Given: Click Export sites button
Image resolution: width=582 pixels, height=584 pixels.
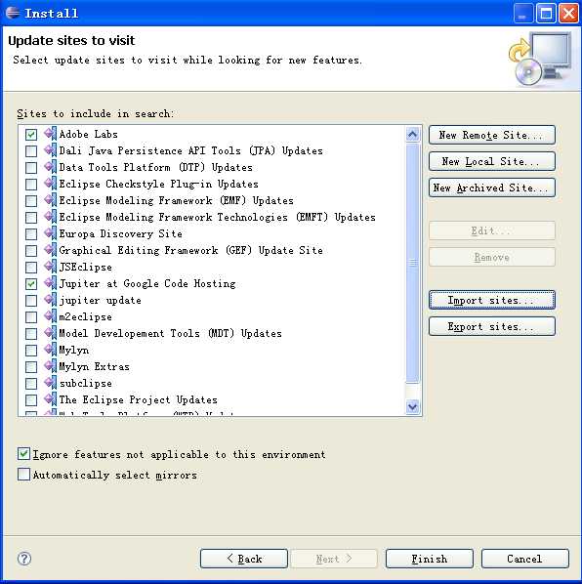Looking at the screenshot, I should tap(492, 326).
